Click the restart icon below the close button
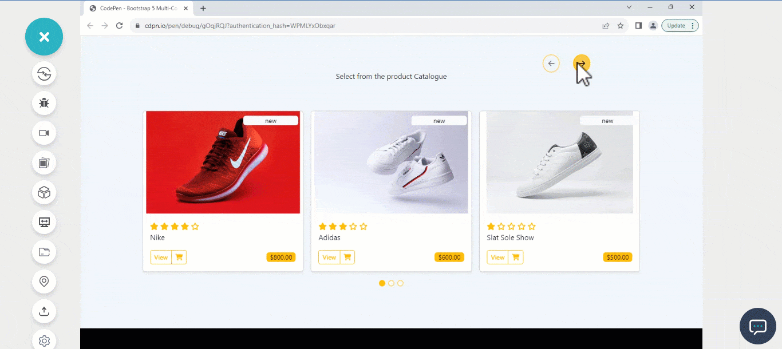This screenshot has height=349, width=782. (44, 73)
